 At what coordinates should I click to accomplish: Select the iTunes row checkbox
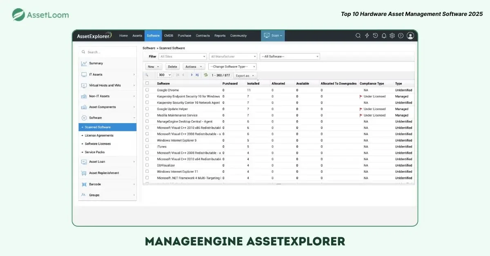pyautogui.click(x=147, y=146)
